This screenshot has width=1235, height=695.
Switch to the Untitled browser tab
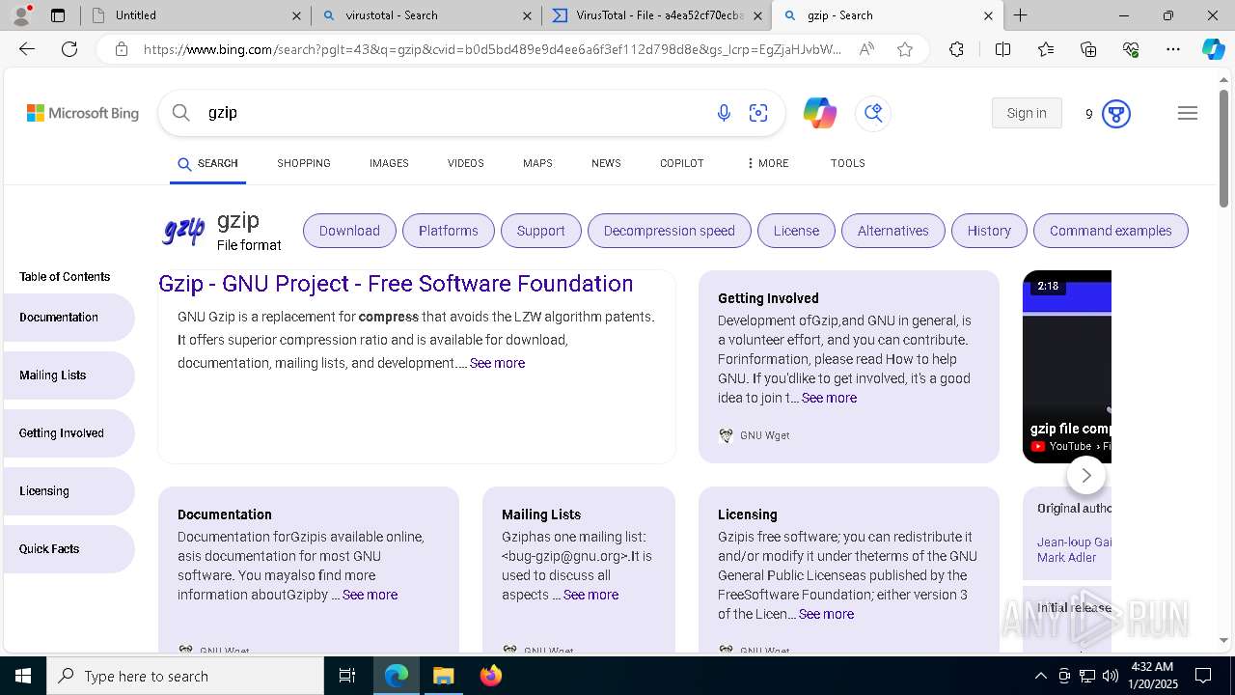pyautogui.click(x=193, y=15)
